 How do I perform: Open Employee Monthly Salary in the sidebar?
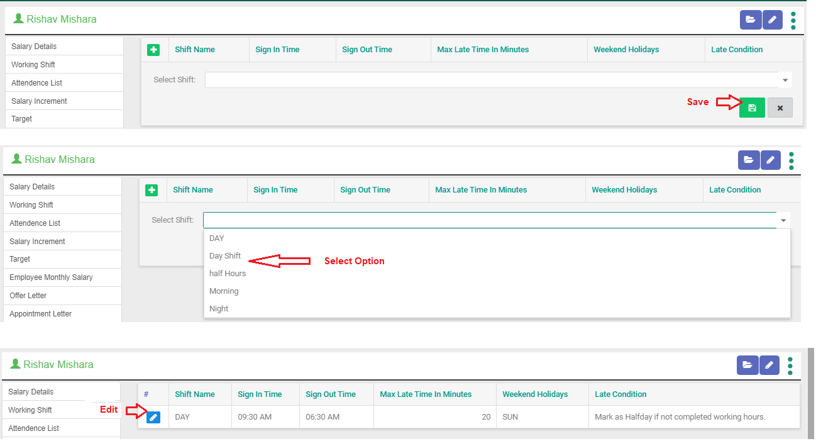(x=51, y=277)
